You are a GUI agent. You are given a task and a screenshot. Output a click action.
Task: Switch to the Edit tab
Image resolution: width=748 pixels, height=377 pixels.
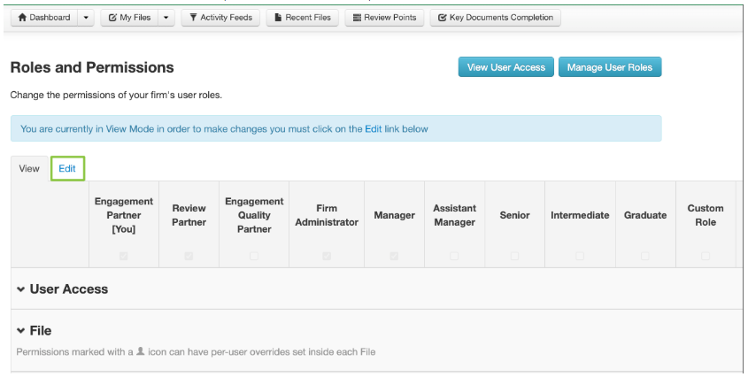click(x=67, y=168)
